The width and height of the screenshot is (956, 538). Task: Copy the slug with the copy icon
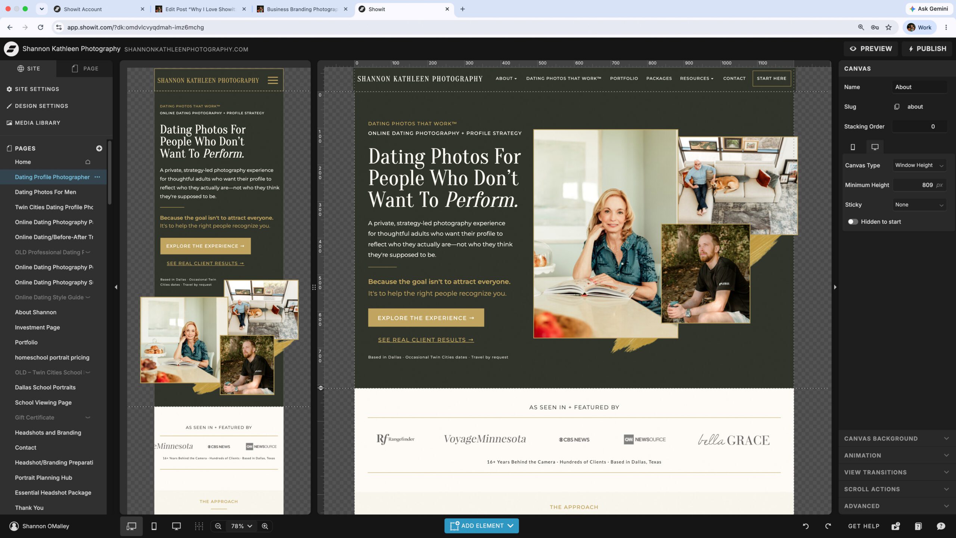[896, 107]
